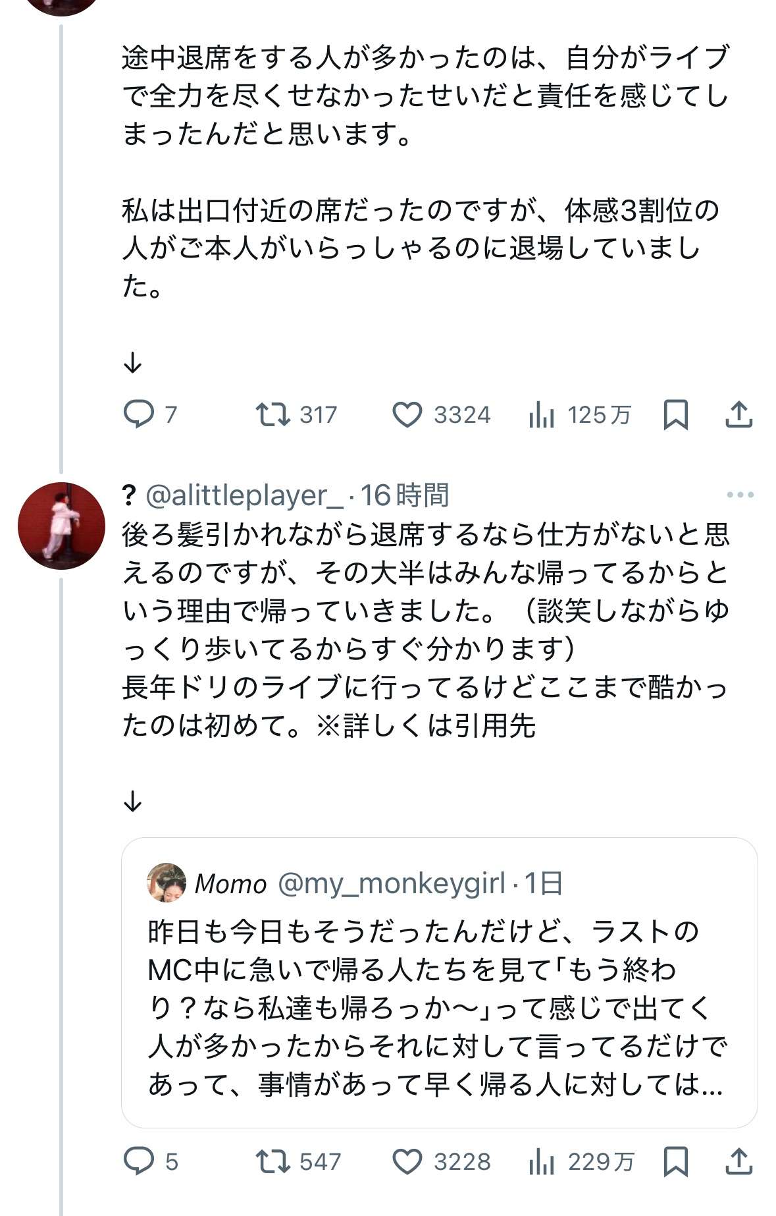Open the @my_monkeygirl handle in quoted tweet

coord(392,883)
